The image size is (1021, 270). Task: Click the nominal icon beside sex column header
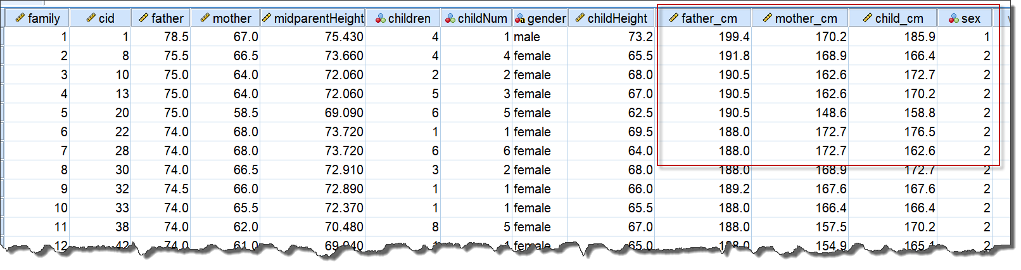954,18
